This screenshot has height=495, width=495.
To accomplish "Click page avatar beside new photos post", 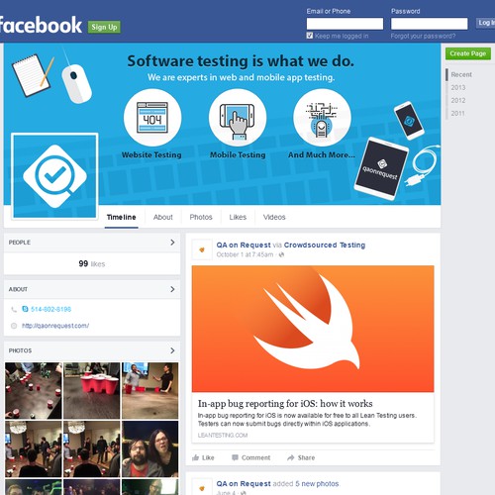I will 202,488.
